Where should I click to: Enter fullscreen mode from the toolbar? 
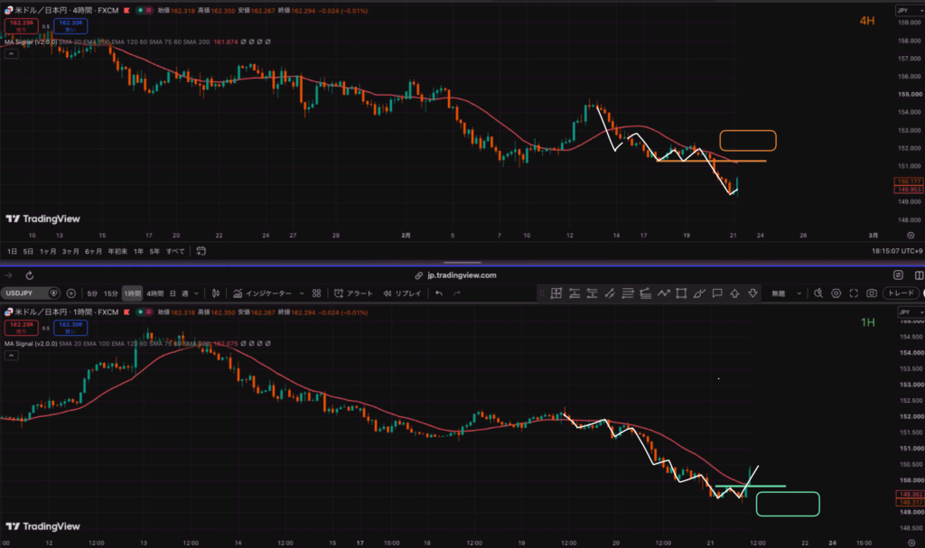[854, 293]
